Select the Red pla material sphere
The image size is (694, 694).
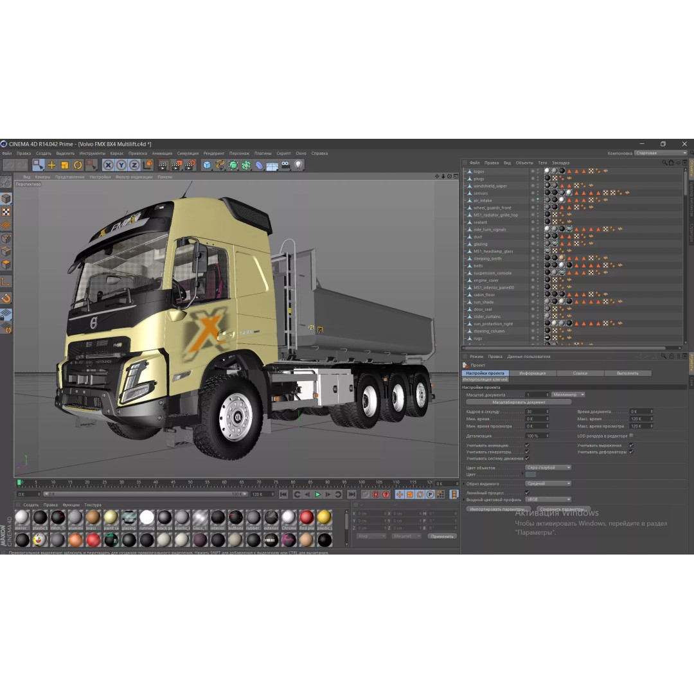click(x=307, y=517)
